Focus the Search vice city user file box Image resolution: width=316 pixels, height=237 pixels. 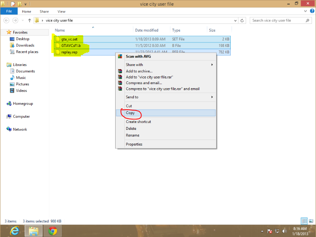(281, 20)
